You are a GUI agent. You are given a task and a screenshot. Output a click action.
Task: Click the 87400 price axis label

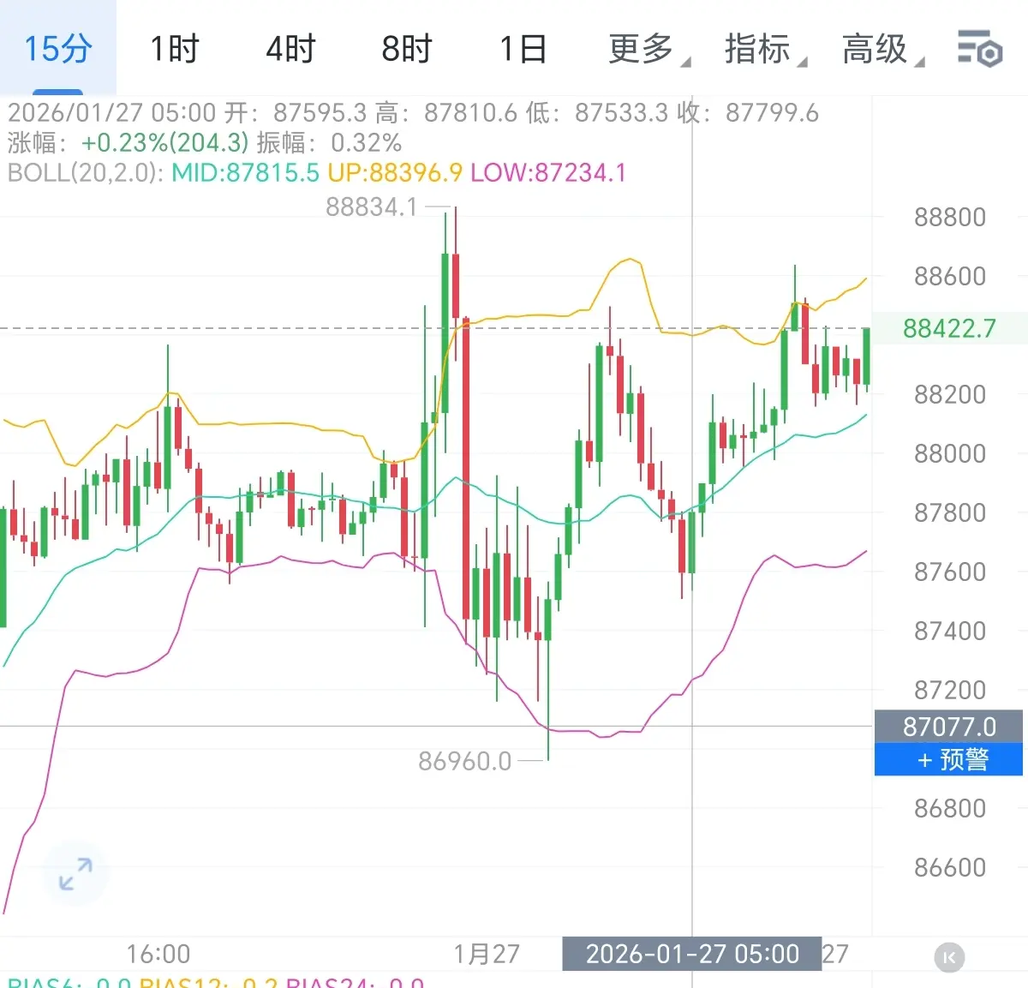coord(950,631)
